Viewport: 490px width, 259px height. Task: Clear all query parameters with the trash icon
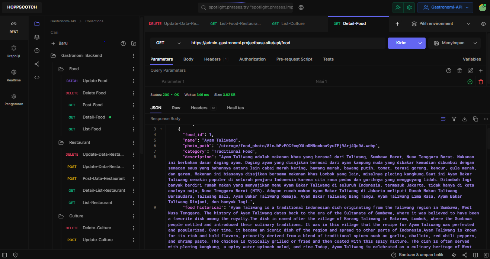(x=459, y=70)
